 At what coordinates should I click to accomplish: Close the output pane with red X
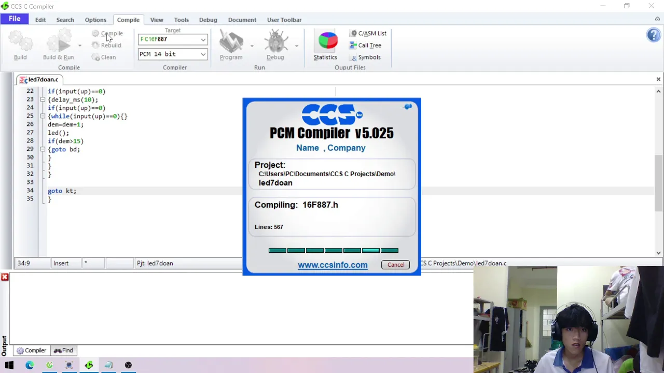5,277
